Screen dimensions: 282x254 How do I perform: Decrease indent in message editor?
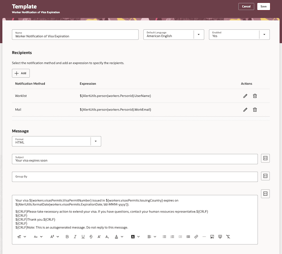(180, 237)
